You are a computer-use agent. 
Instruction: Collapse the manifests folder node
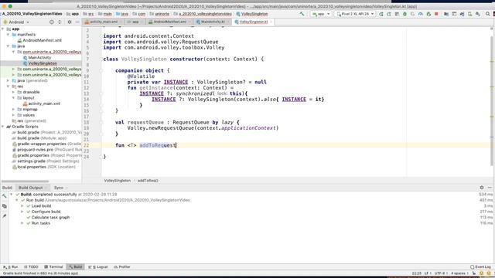coord(9,34)
